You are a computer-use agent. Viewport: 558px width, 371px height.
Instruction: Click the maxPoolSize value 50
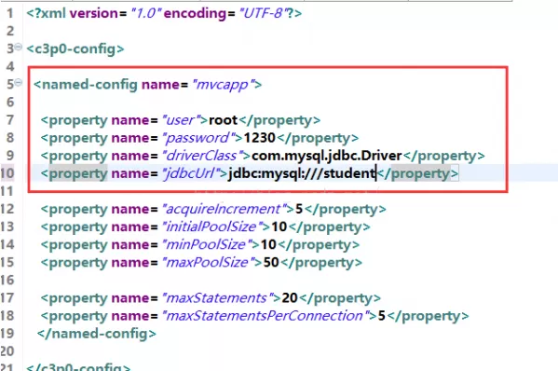click(x=271, y=263)
